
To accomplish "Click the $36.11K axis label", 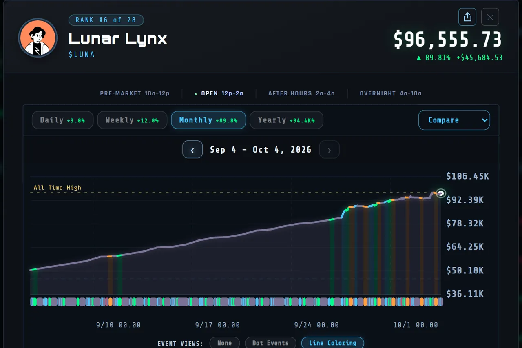I will (x=465, y=294).
